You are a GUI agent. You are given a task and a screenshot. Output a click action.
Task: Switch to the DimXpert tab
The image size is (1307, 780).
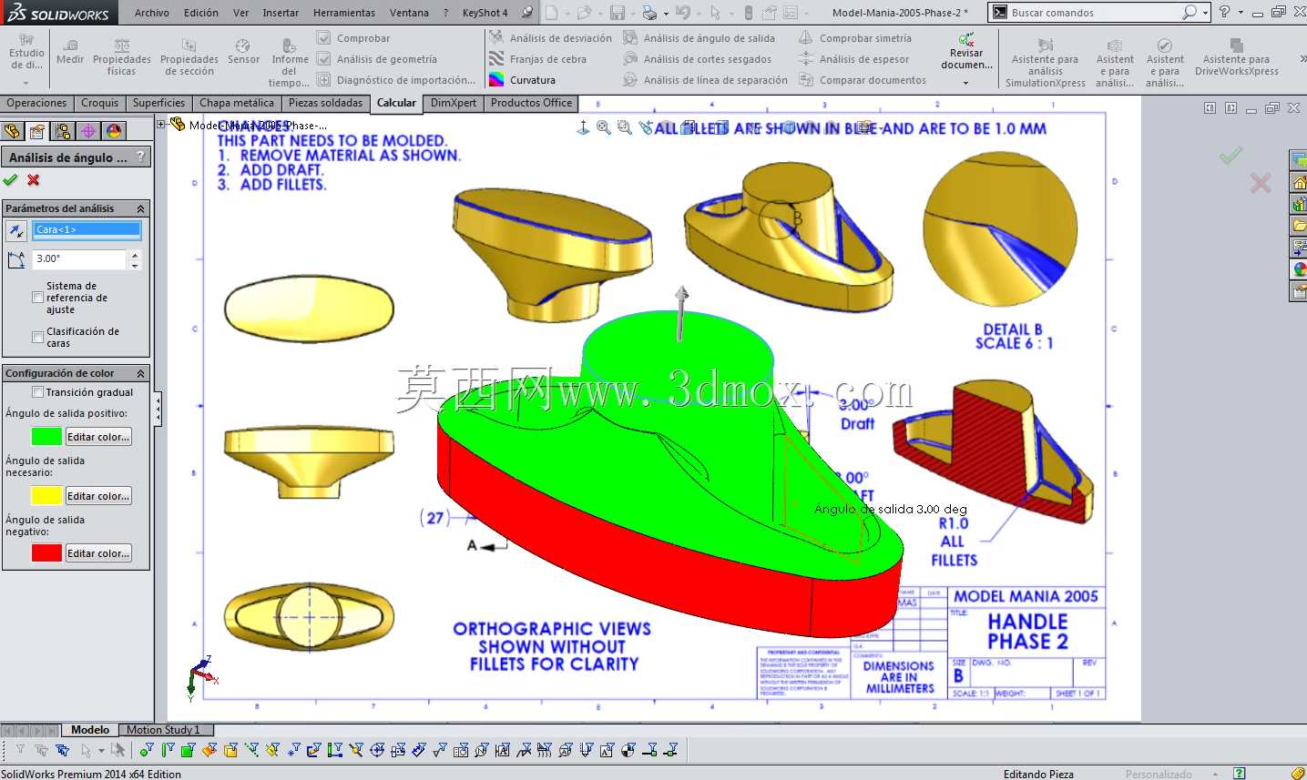tap(454, 103)
